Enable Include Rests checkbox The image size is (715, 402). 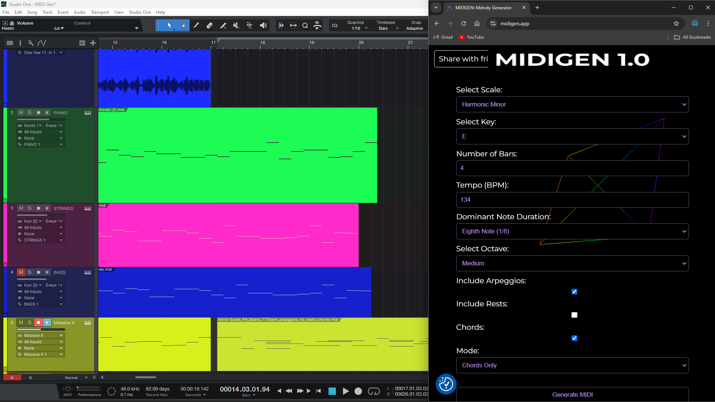574,315
